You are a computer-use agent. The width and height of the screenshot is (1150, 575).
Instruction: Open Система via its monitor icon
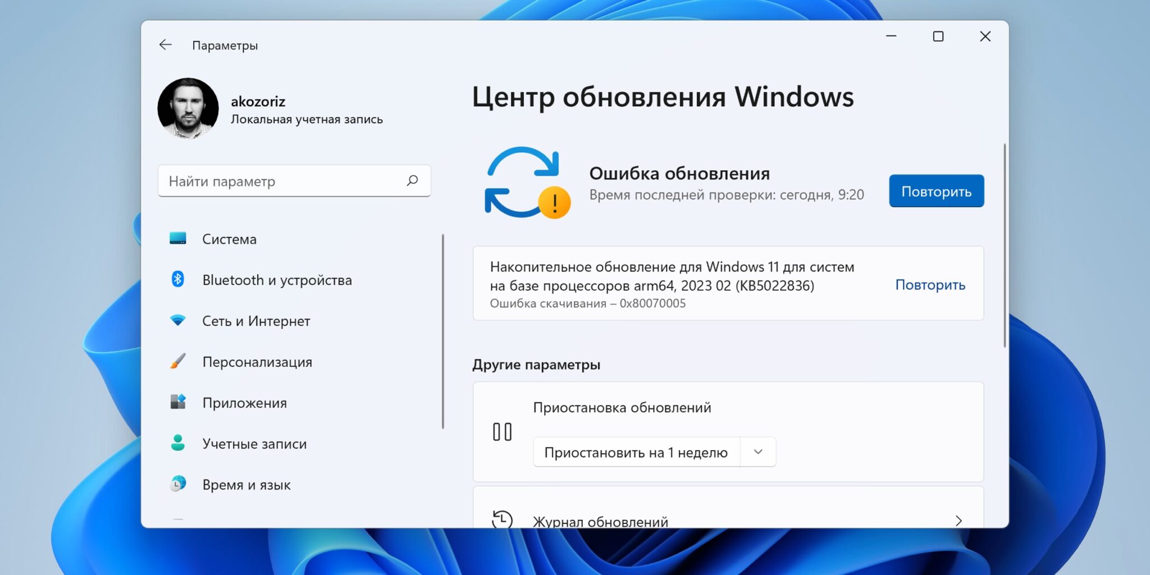[178, 239]
